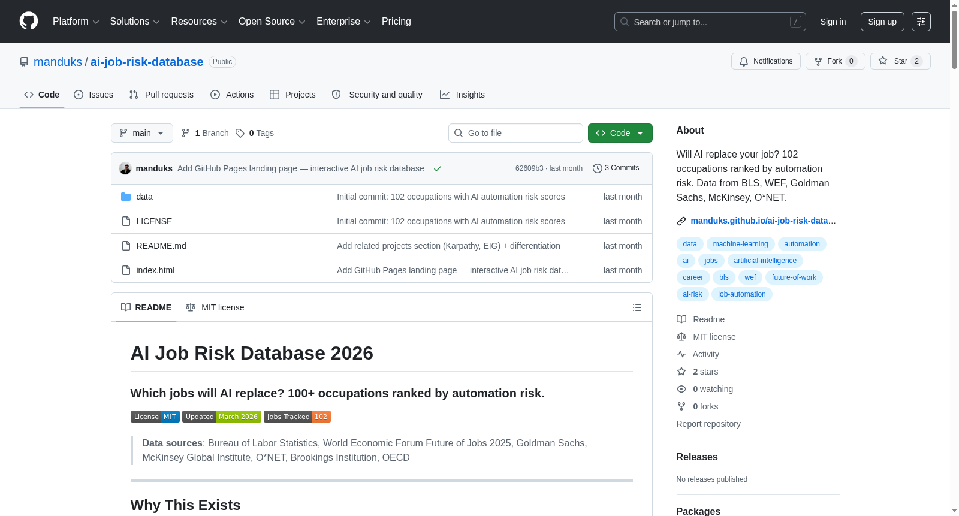Click the branch icon beside 1 Branch
The width and height of the screenshot is (959, 516).
pyautogui.click(x=186, y=133)
